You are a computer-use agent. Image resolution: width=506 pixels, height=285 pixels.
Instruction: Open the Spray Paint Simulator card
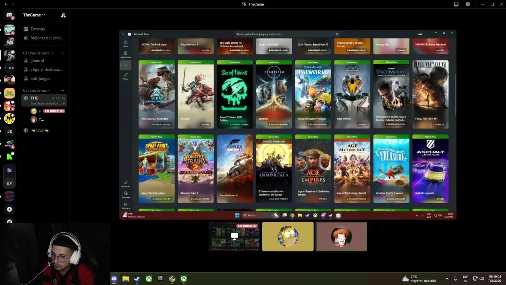(157, 169)
